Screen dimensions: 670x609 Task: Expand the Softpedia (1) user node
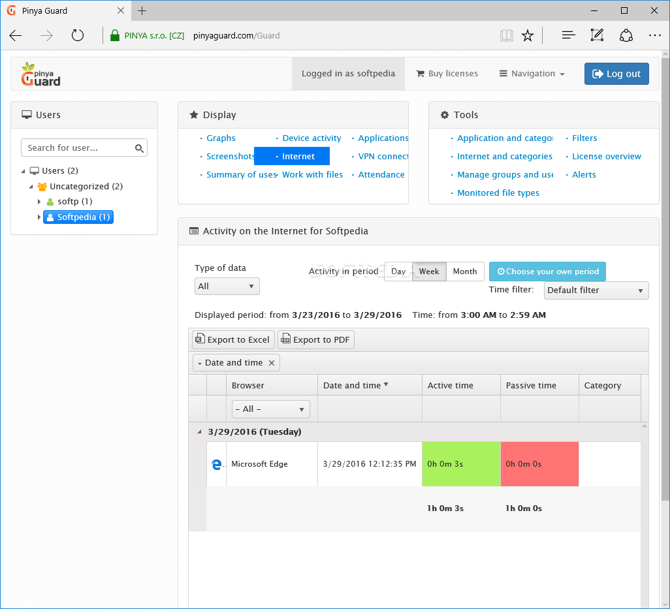click(x=39, y=217)
